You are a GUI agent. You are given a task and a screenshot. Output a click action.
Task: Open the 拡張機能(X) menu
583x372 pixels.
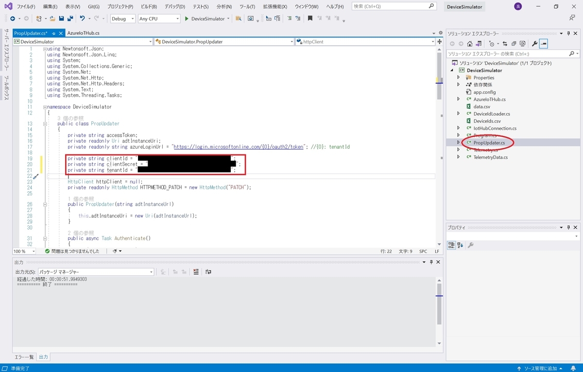pyautogui.click(x=275, y=7)
